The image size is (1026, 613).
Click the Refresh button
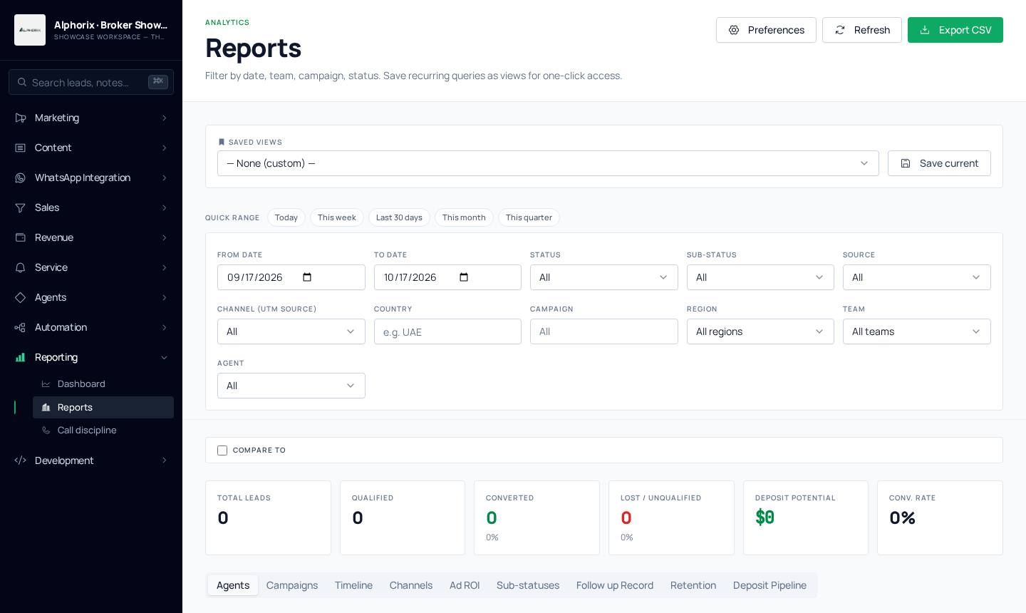(862, 30)
